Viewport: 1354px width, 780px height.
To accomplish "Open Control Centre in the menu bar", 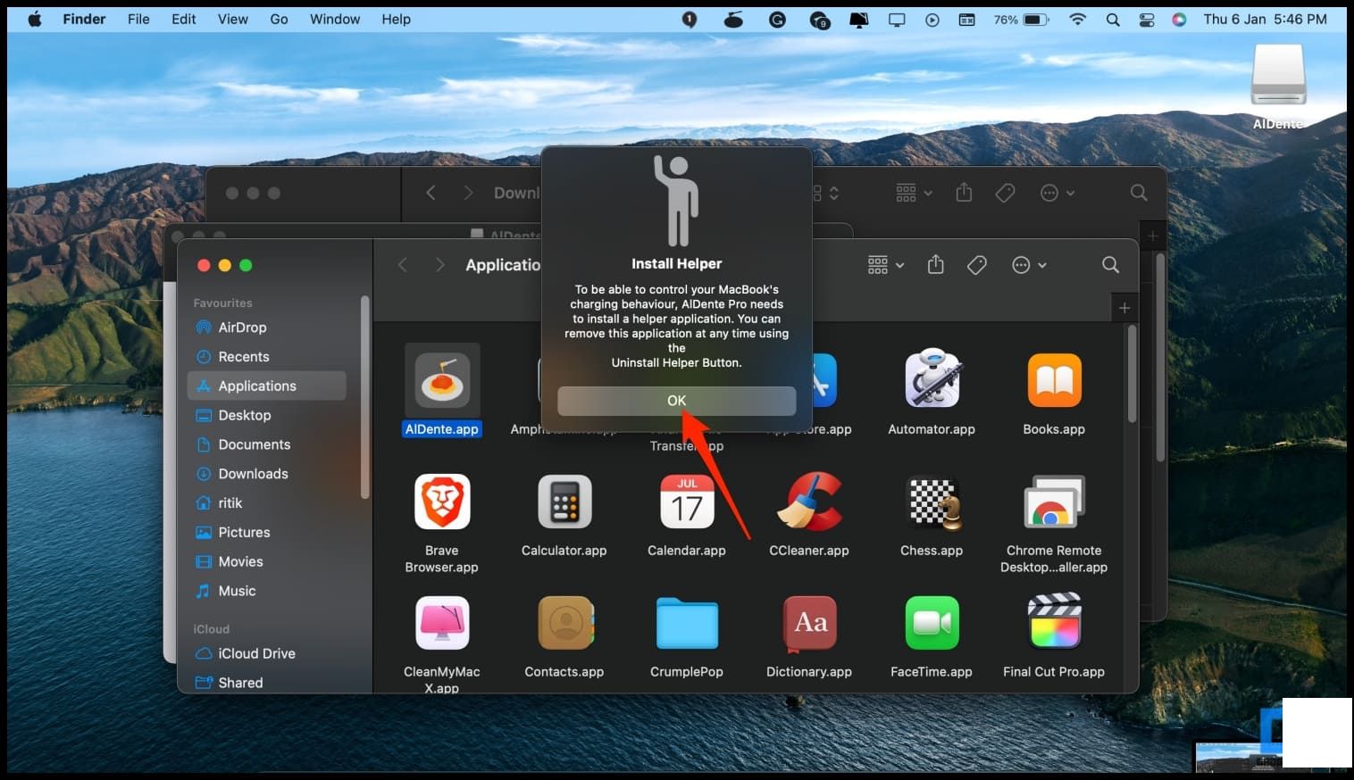I will [1147, 19].
